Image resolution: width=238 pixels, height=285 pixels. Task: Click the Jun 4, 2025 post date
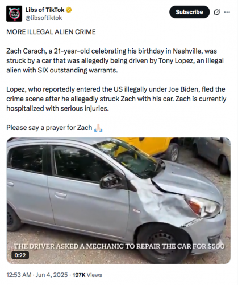point(52,275)
